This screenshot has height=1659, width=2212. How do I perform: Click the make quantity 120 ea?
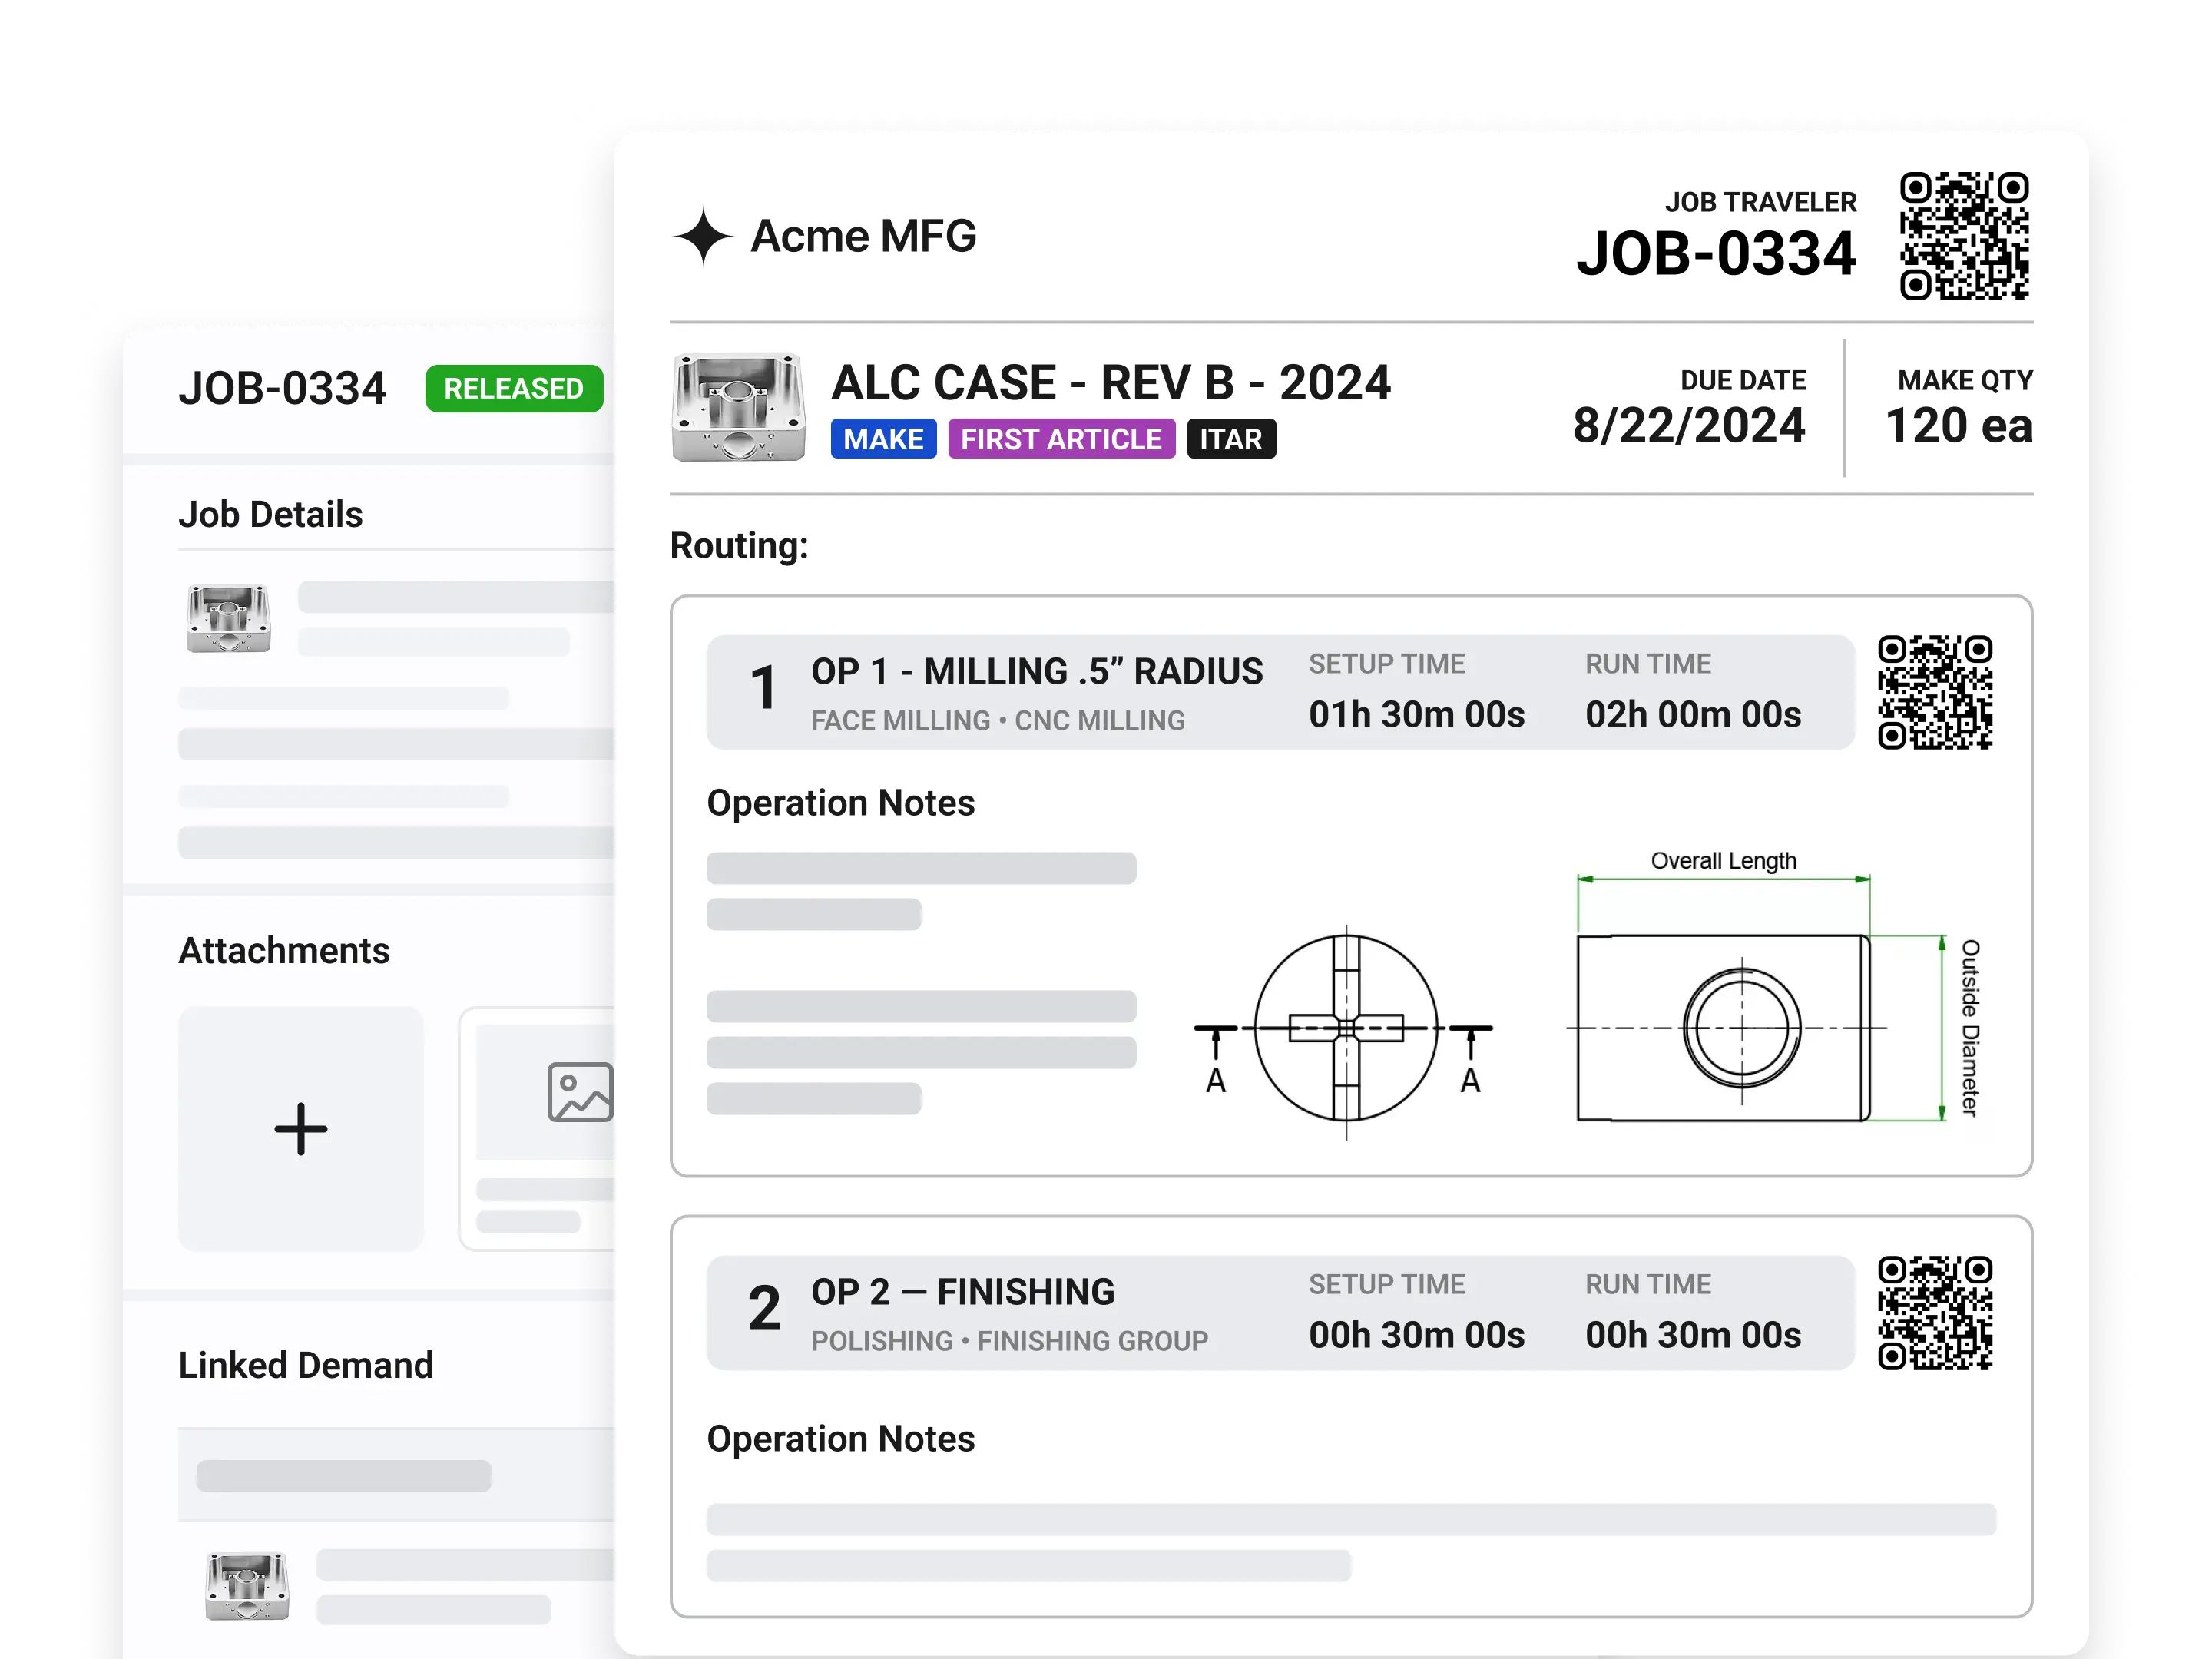pos(1958,425)
